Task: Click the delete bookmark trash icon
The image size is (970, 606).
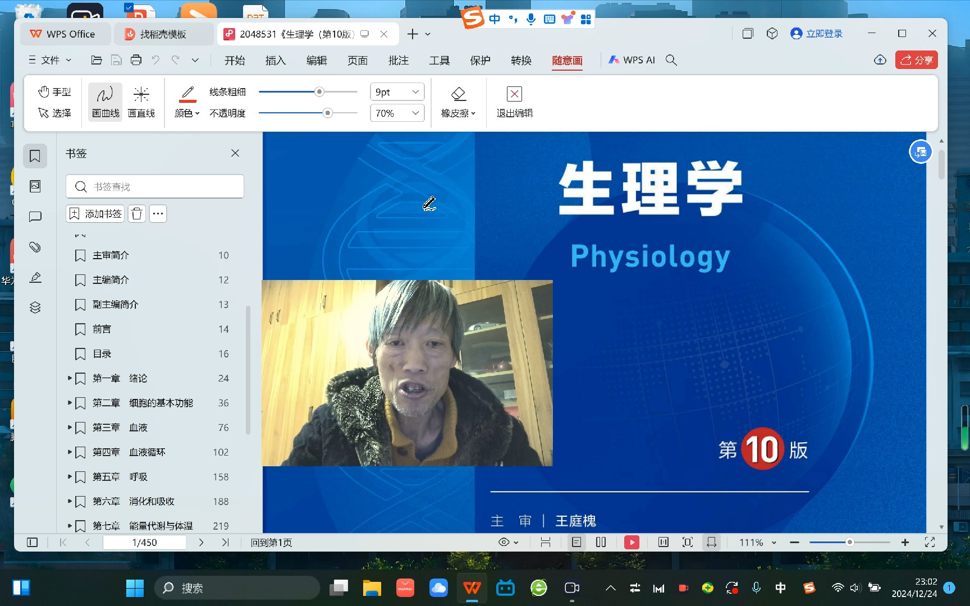Action: coord(137,214)
